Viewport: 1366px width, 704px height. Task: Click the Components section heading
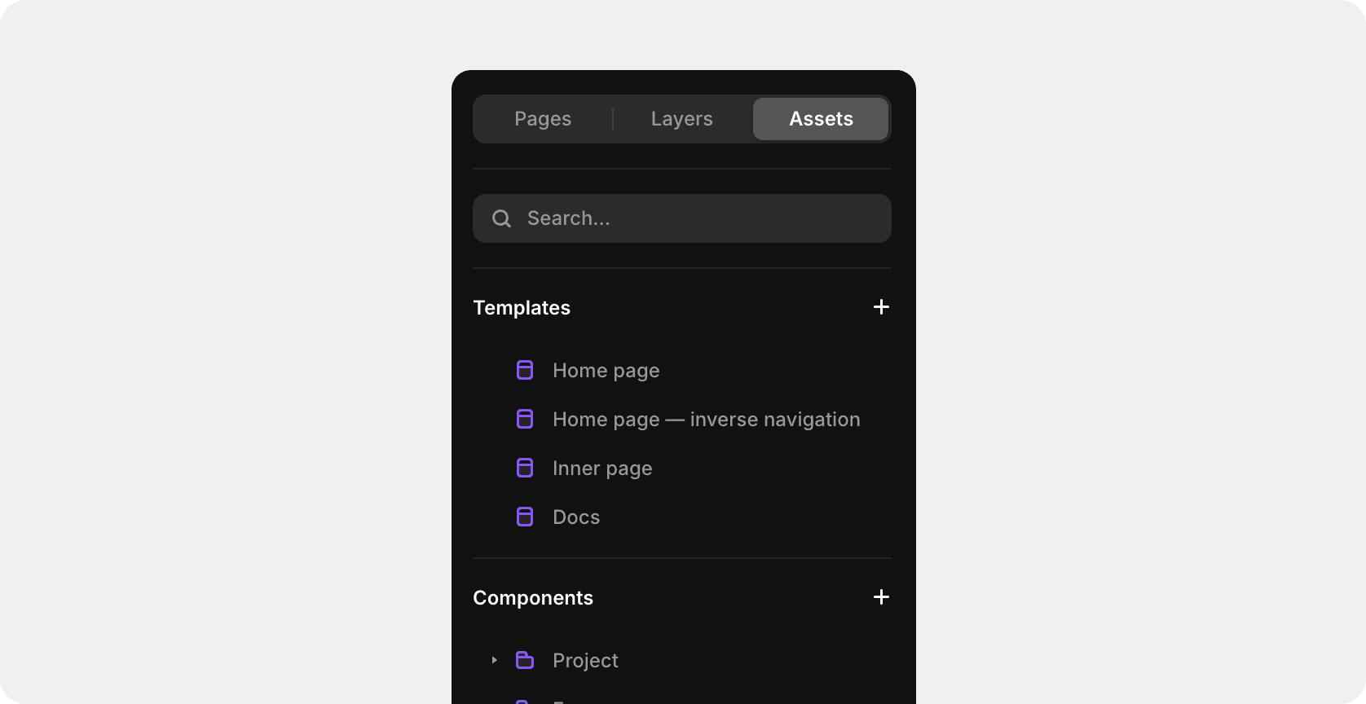[x=533, y=598]
